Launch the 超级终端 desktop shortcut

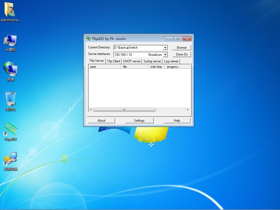pyautogui.click(x=11, y=161)
